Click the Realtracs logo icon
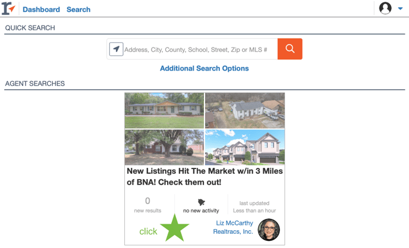Image resolution: width=409 pixels, height=248 pixels. pyautogui.click(x=8, y=8)
